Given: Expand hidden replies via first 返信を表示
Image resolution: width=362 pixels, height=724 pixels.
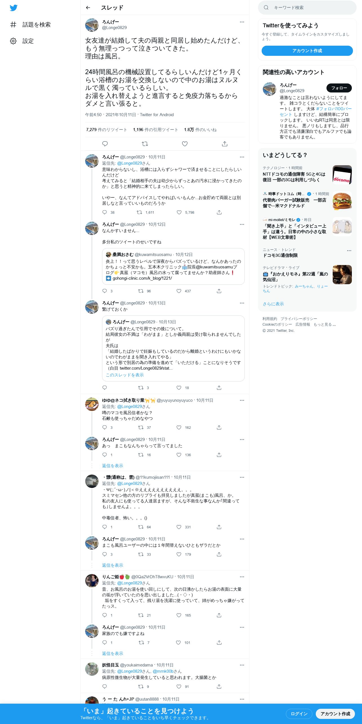Looking at the screenshot, I should tap(112, 466).
